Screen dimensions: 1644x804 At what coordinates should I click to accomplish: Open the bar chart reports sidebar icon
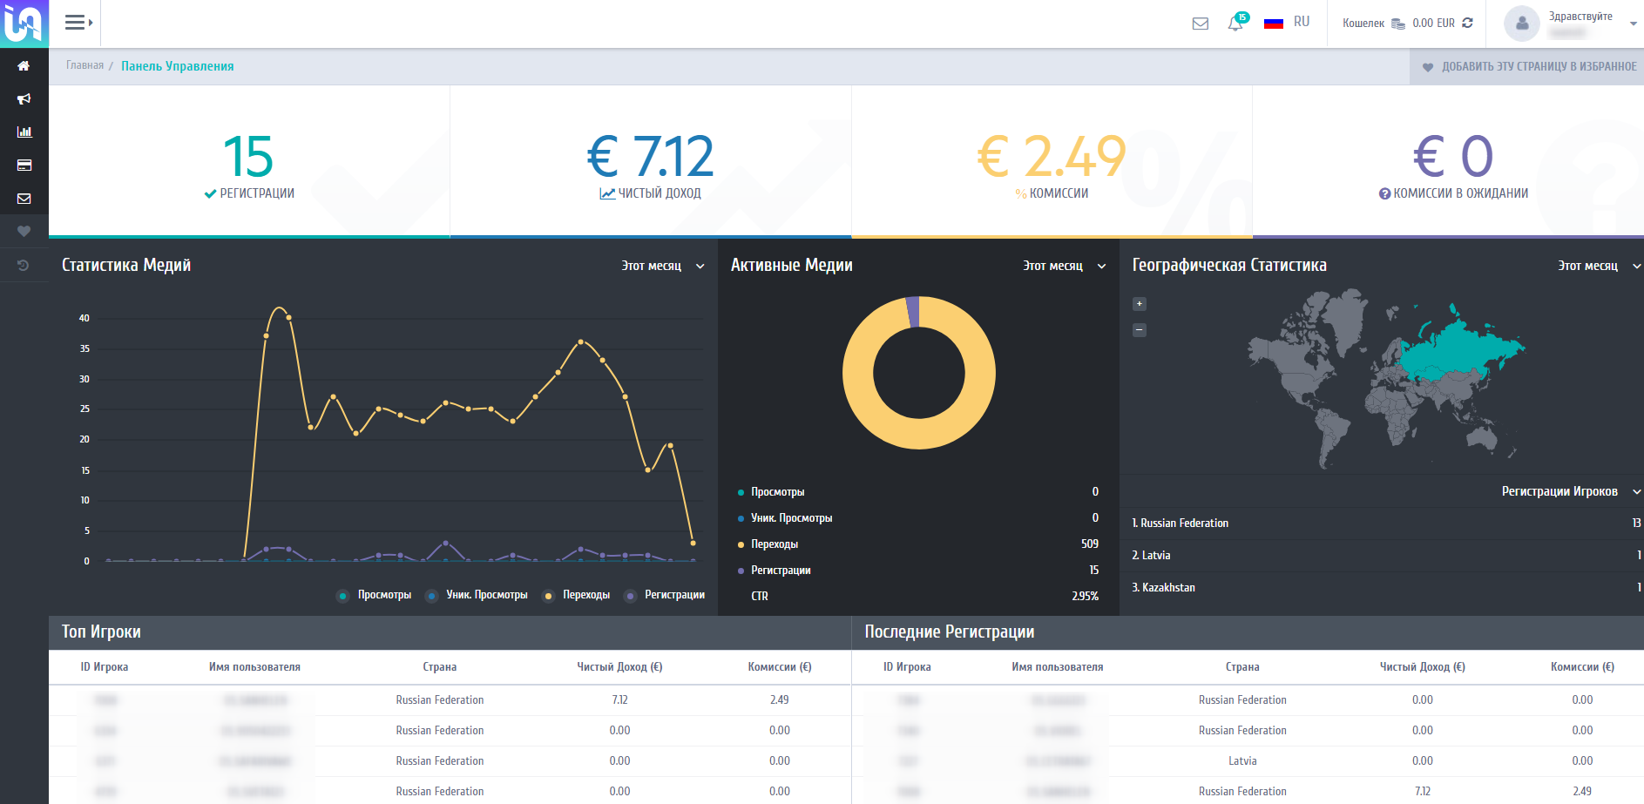(24, 132)
